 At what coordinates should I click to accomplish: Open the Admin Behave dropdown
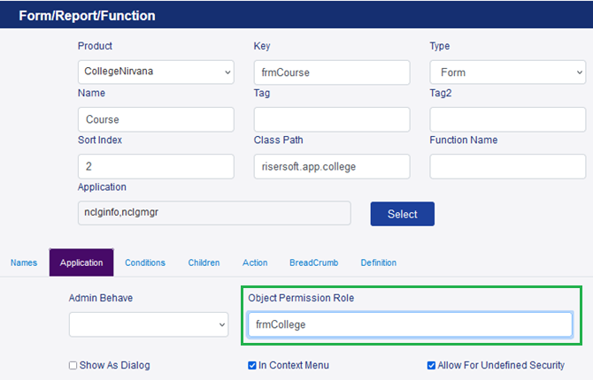(149, 324)
